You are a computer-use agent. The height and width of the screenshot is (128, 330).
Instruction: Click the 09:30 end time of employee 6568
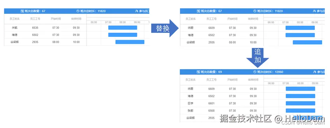tap(253, 111)
